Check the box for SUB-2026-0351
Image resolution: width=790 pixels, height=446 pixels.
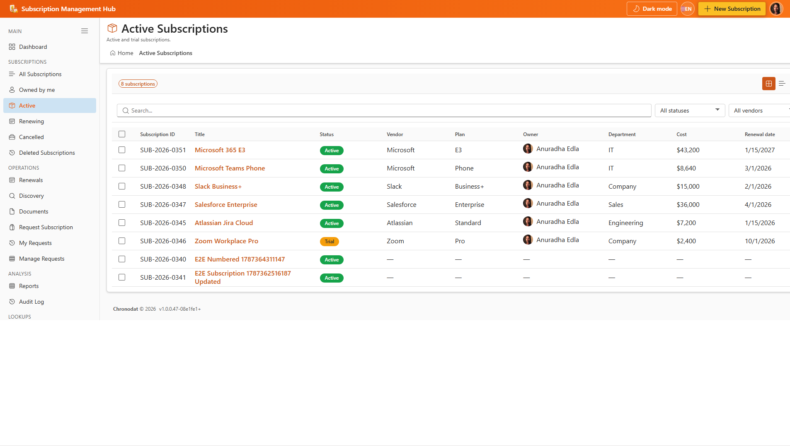coord(122,150)
